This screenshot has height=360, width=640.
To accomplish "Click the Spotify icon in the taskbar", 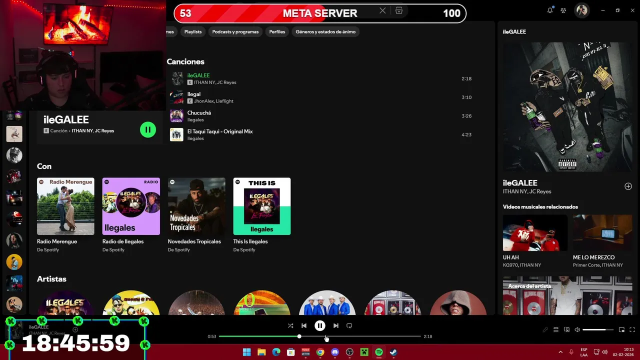I will tap(379, 352).
